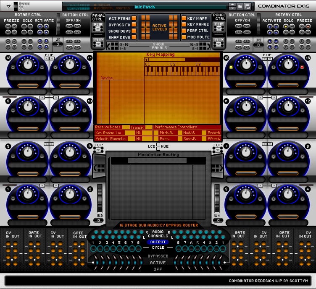Adjust the vertical wheel slider above W3
Viewport: 316px width, 289px height.
tap(100, 198)
